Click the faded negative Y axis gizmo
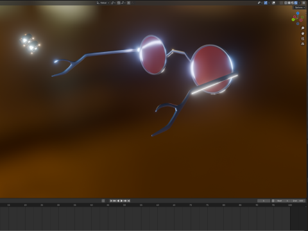The width and height of the screenshot is (308, 231). 302,17
